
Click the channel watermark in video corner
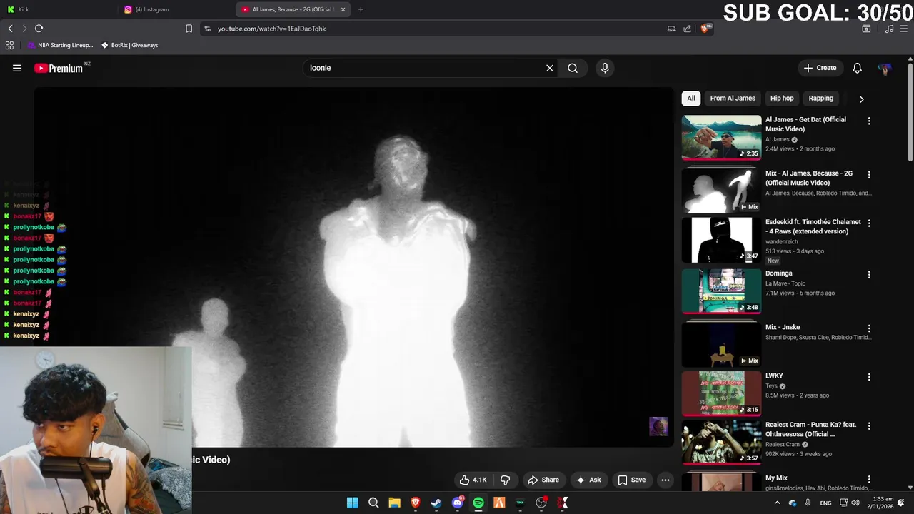pyautogui.click(x=658, y=426)
